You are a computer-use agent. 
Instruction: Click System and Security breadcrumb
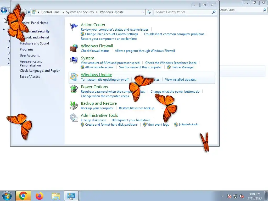point(80,12)
